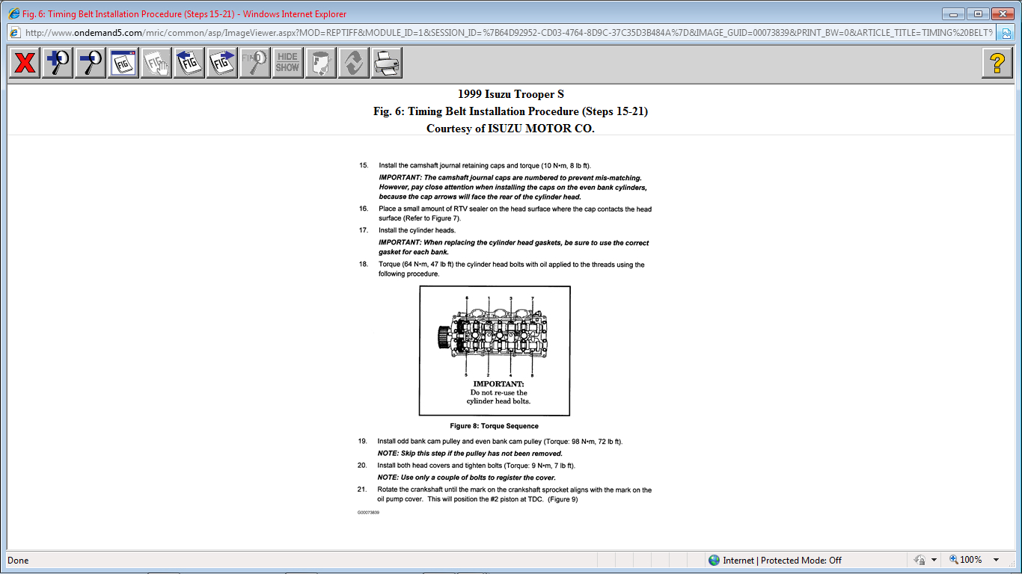Click NOTE: Skip this step pulley note
The image size is (1022, 574).
pyautogui.click(x=470, y=453)
